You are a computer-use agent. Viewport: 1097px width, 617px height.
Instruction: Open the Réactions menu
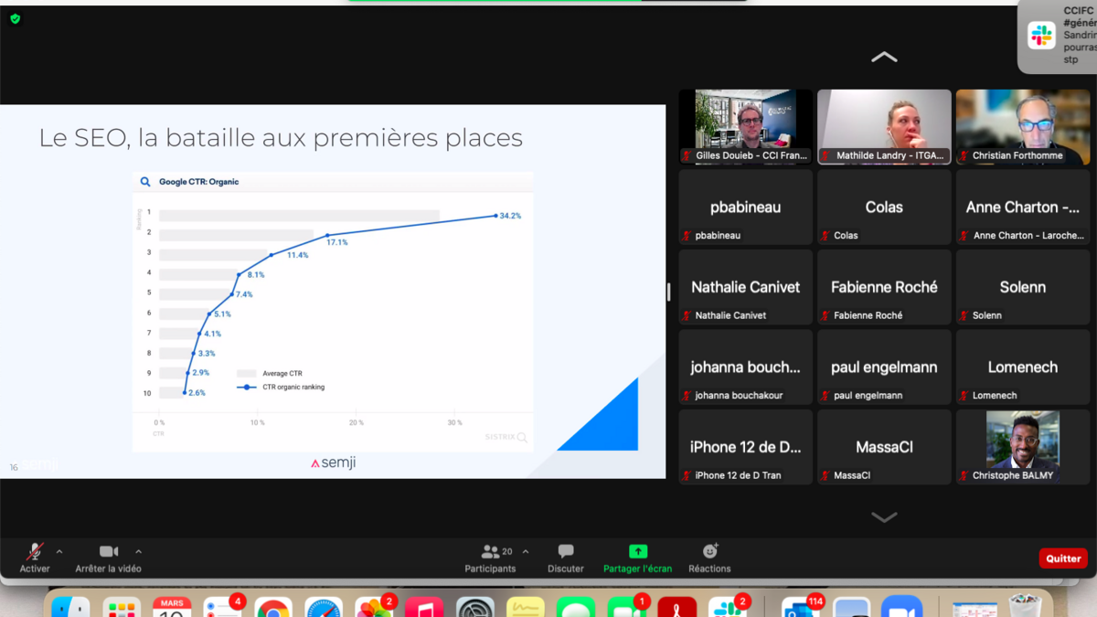pyautogui.click(x=709, y=558)
